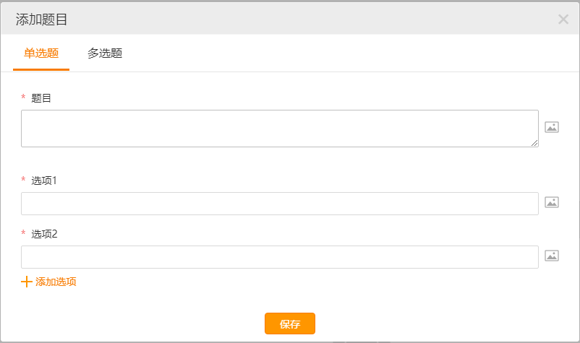Click the red asterisk beside 选项2 label
580x343 pixels.
coord(23,233)
